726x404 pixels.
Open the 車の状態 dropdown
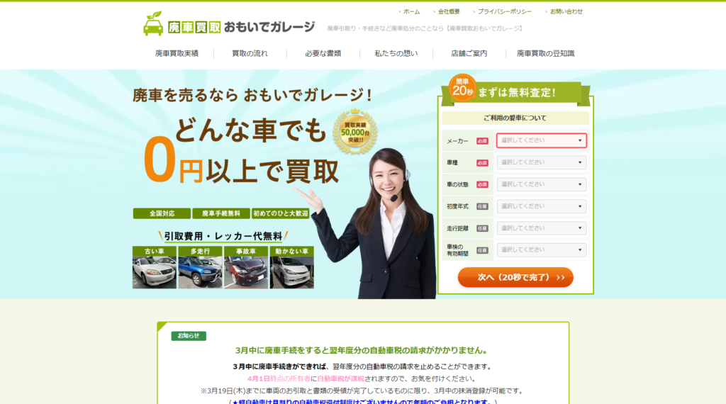[541, 184]
